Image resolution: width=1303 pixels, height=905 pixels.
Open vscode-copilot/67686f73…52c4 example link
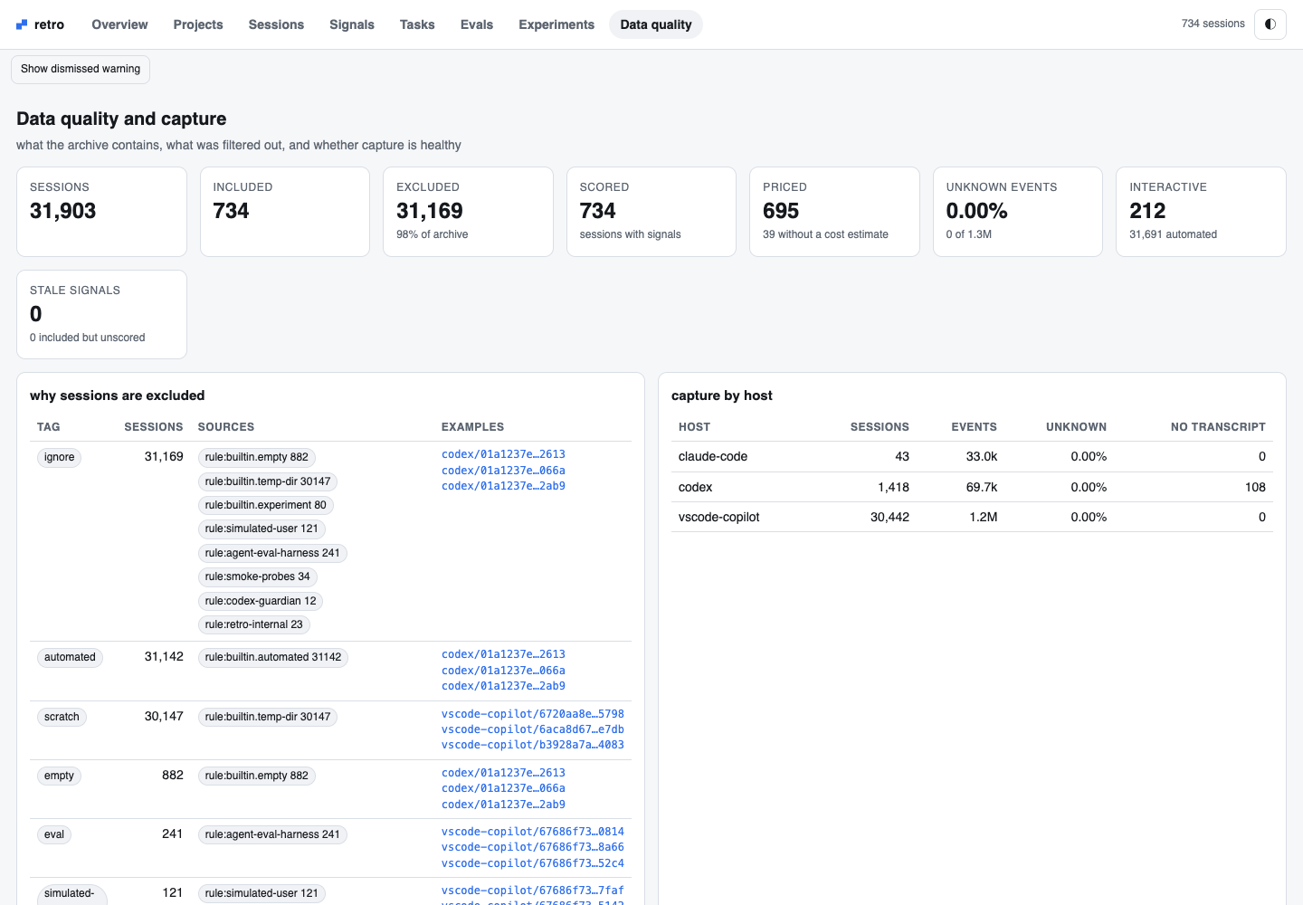coord(533,863)
